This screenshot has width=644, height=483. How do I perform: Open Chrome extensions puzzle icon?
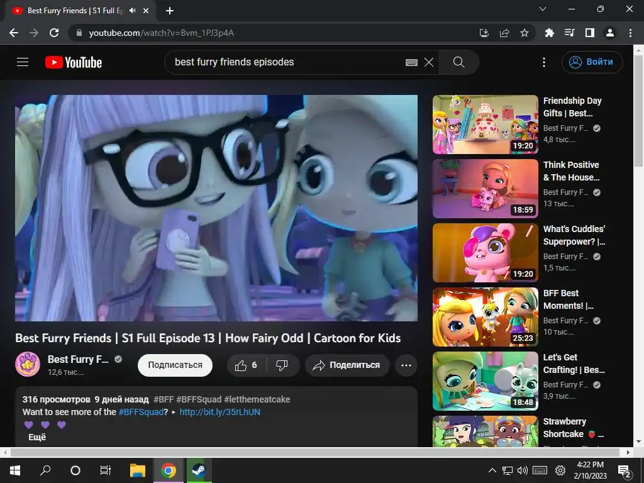pos(549,33)
